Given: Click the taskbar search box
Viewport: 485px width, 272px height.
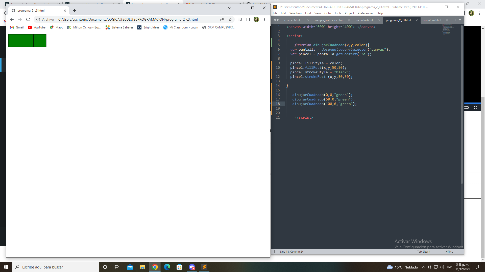Looking at the screenshot, I should coord(56,267).
